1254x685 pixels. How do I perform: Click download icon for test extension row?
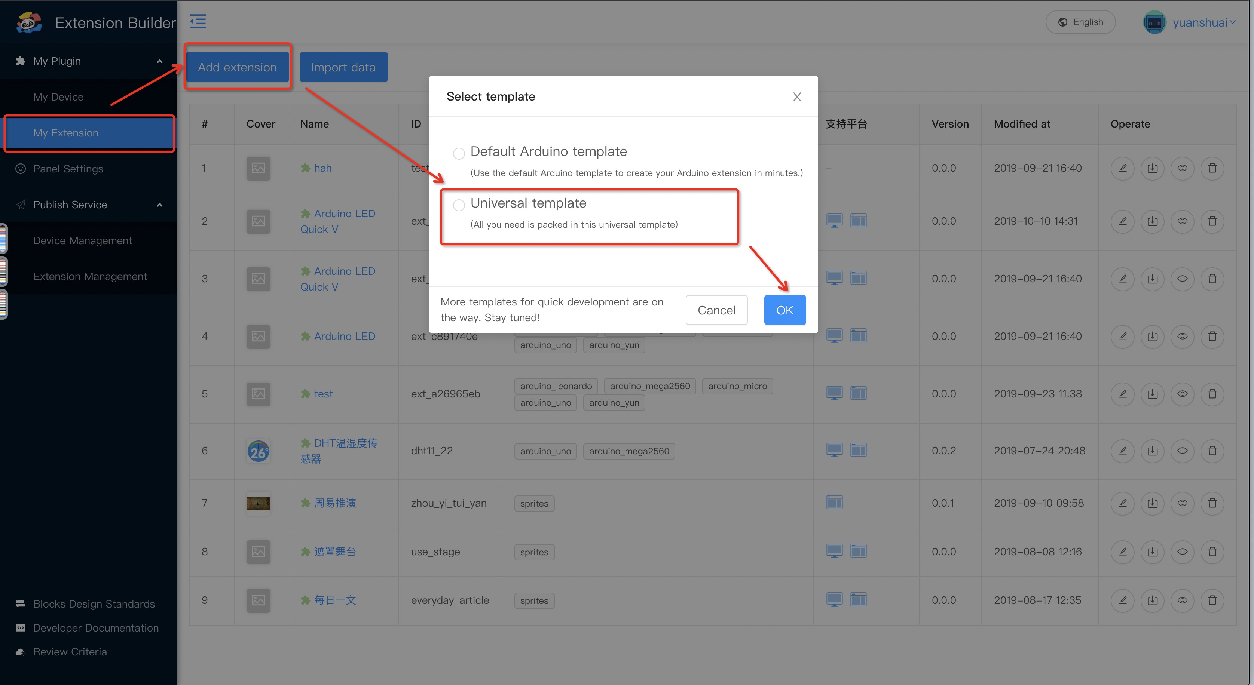pyautogui.click(x=1152, y=394)
